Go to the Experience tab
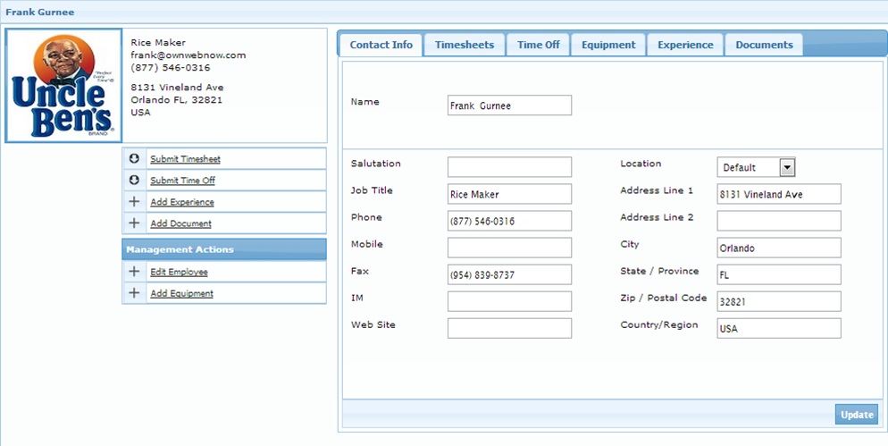This screenshot has height=446, width=888. [685, 45]
